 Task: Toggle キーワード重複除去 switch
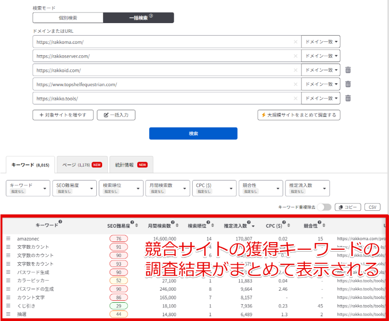pos(324,207)
